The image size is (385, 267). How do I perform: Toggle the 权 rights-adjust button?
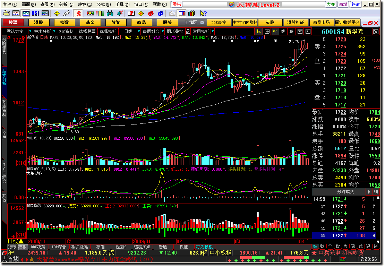(x=275, y=32)
